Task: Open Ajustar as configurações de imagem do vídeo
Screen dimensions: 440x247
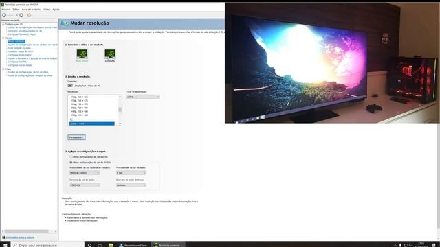Action: tap(30, 75)
